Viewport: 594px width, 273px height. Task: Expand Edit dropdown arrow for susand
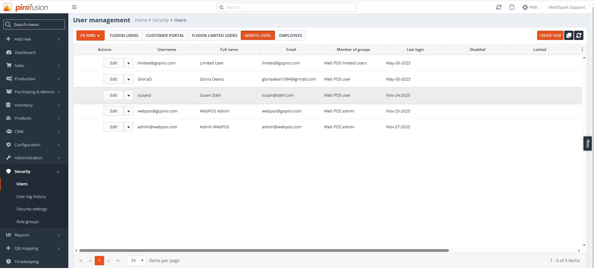129,95
